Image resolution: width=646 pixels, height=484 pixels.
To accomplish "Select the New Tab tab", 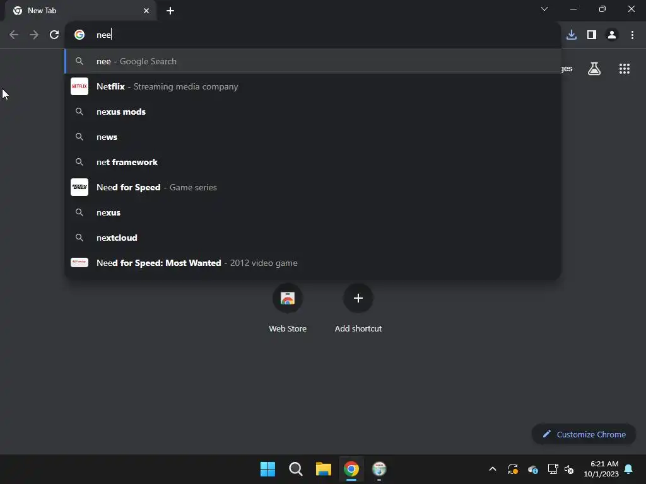I will (81, 11).
